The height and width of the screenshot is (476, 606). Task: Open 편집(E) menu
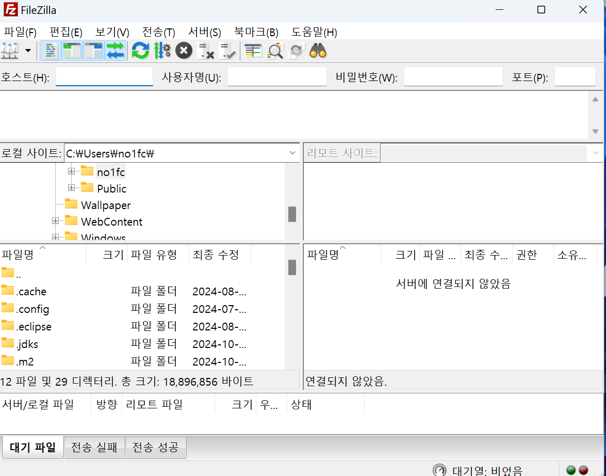[x=66, y=32]
